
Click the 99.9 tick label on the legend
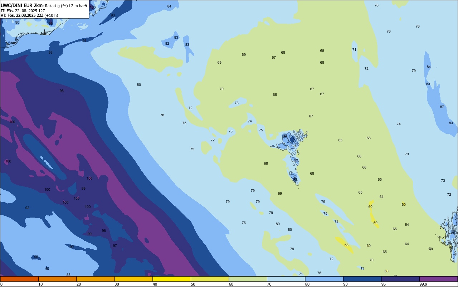(423, 284)
